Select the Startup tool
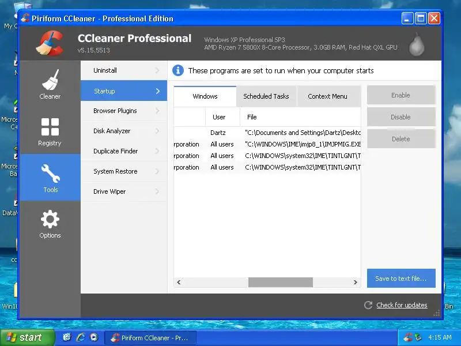The height and width of the screenshot is (346, 461). pyautogui.click(x=124, y=91)
